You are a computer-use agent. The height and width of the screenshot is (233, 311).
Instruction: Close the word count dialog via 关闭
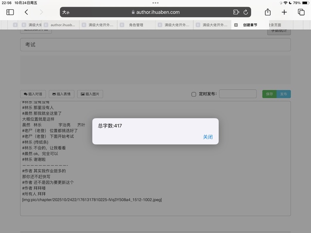click(x=207, y=137)
